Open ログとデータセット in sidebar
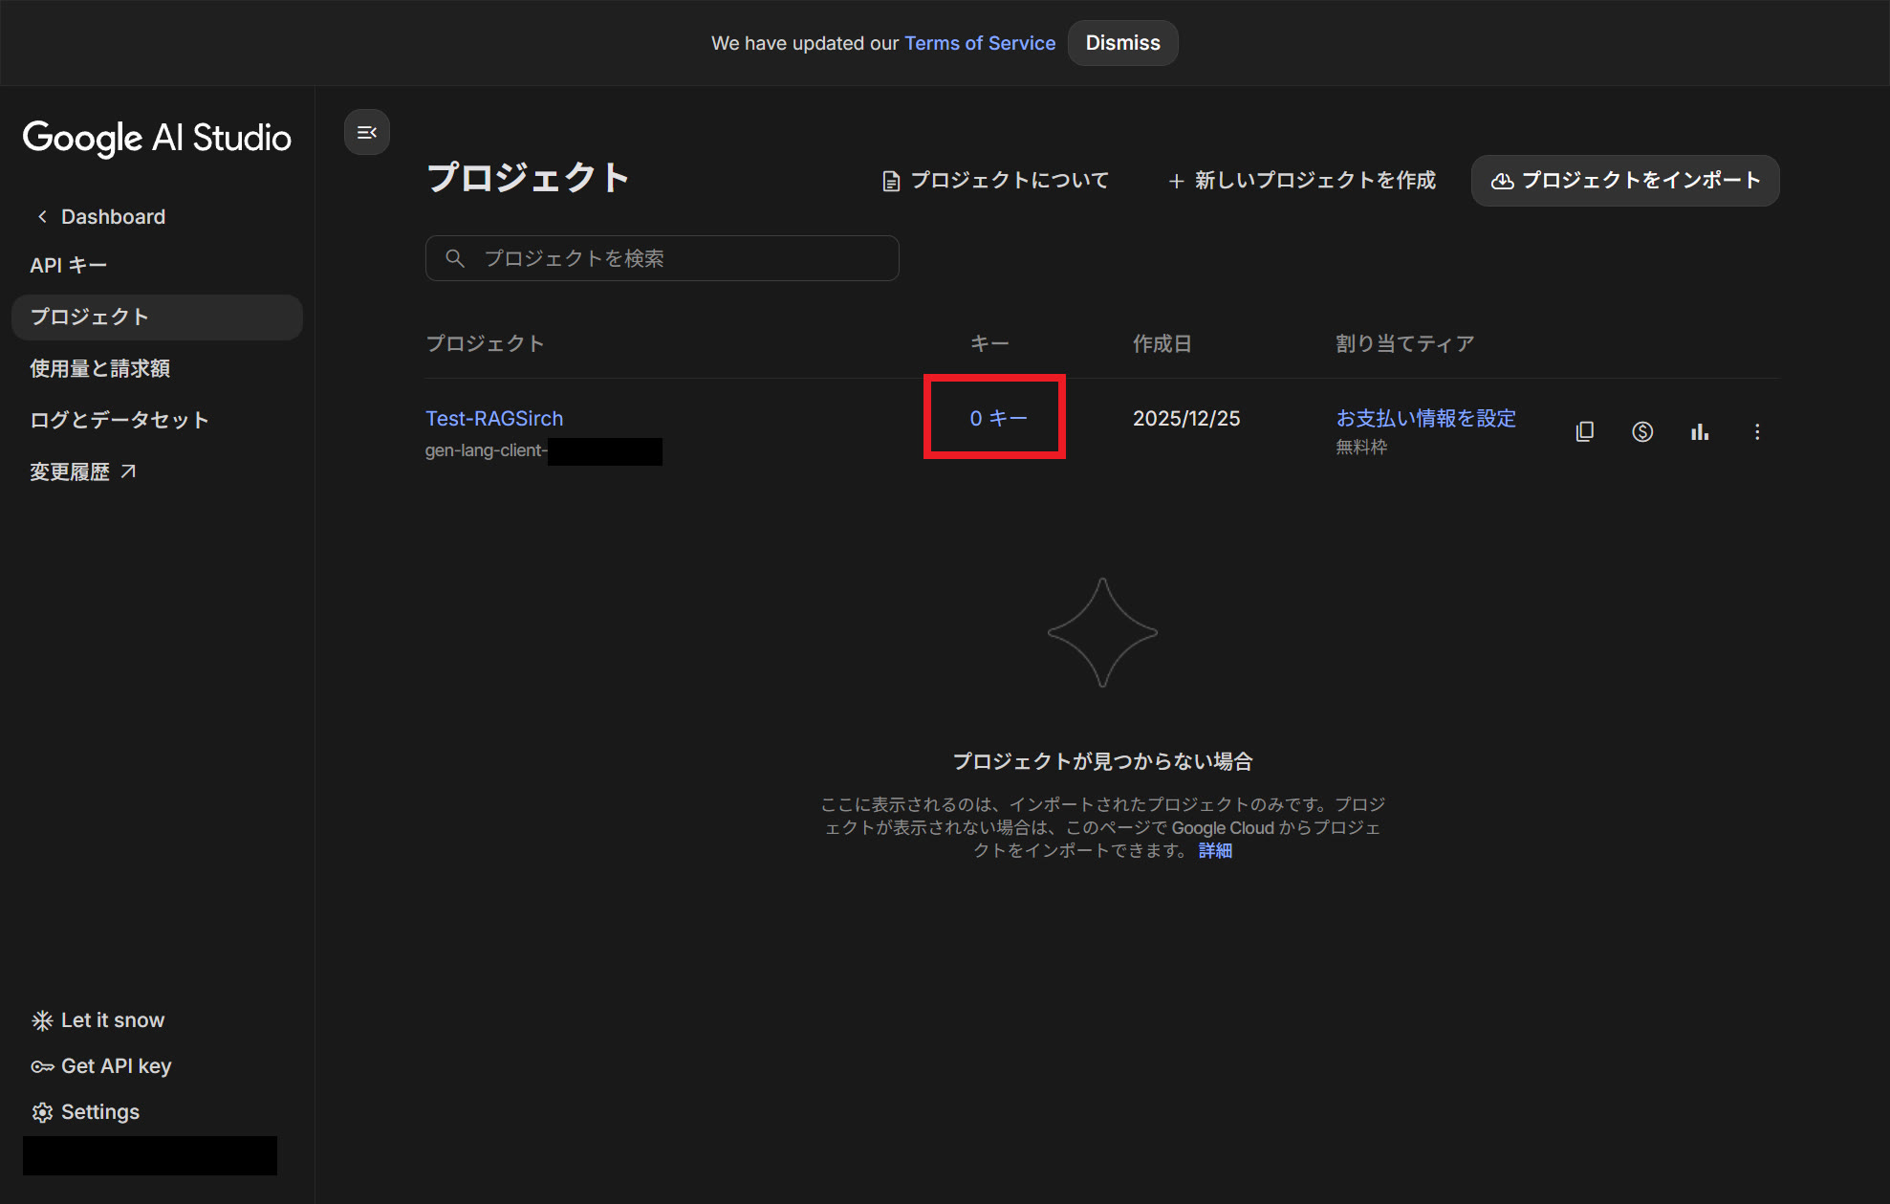The height and width of the screenshot is (1204, 1890). tap(119, 421)
